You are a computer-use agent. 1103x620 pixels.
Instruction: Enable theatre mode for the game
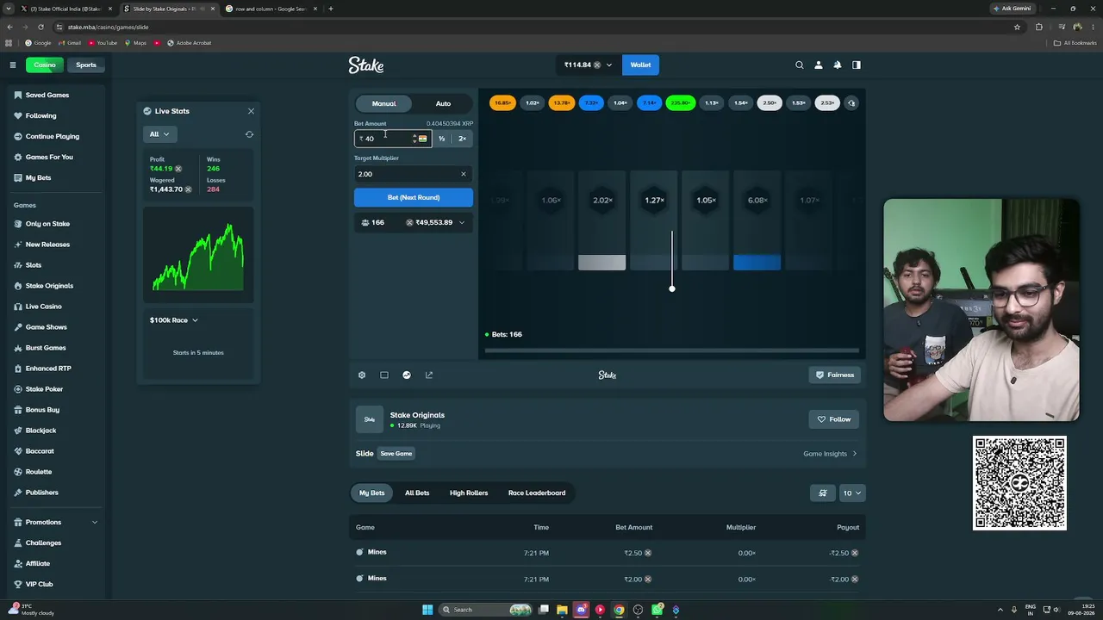[x=384, y=375]
